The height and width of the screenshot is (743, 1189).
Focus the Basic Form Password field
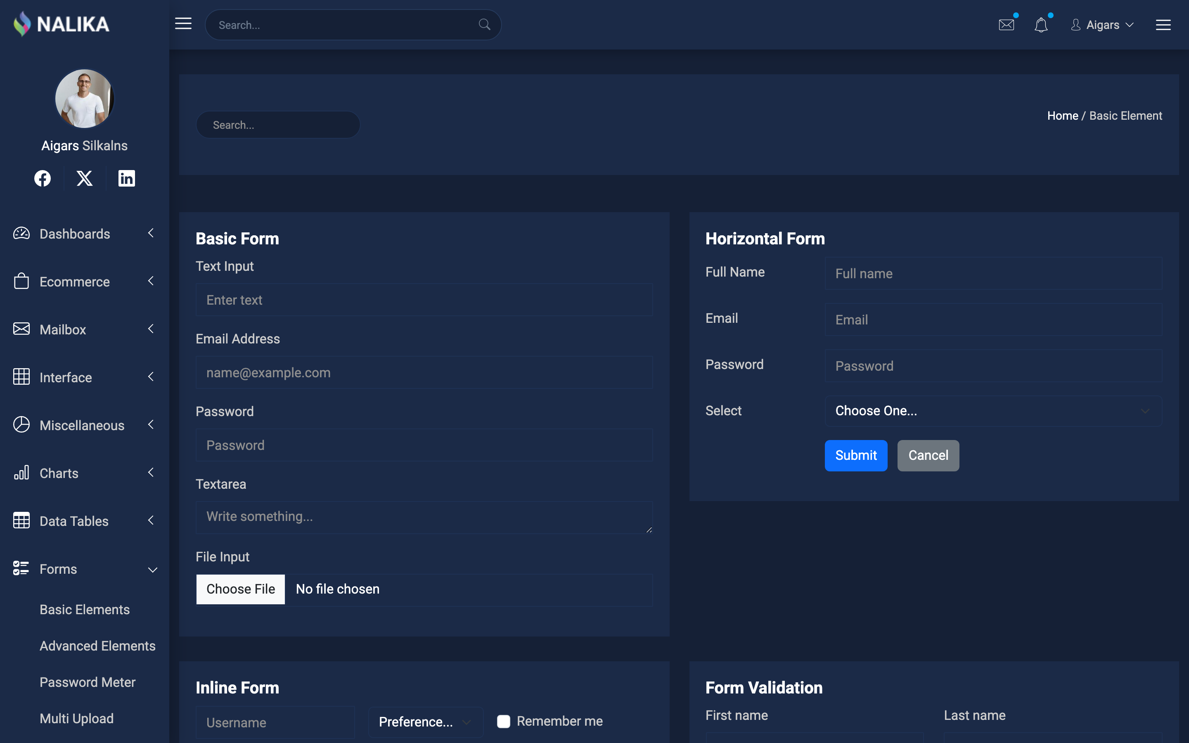[424, 445]
